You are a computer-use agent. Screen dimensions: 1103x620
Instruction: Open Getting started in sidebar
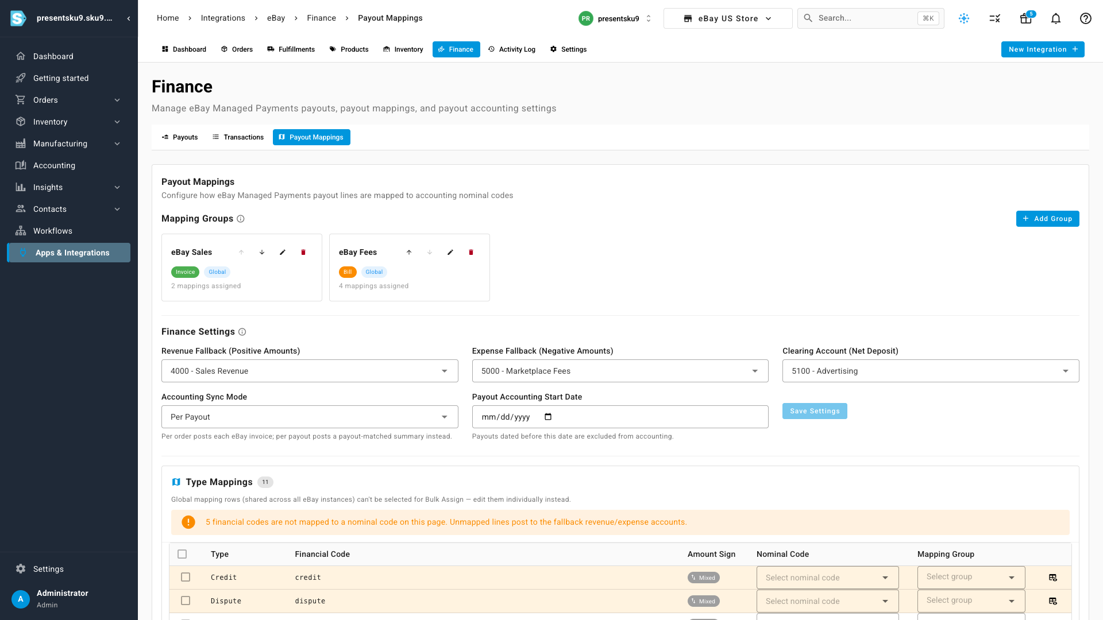pos(69,78)
